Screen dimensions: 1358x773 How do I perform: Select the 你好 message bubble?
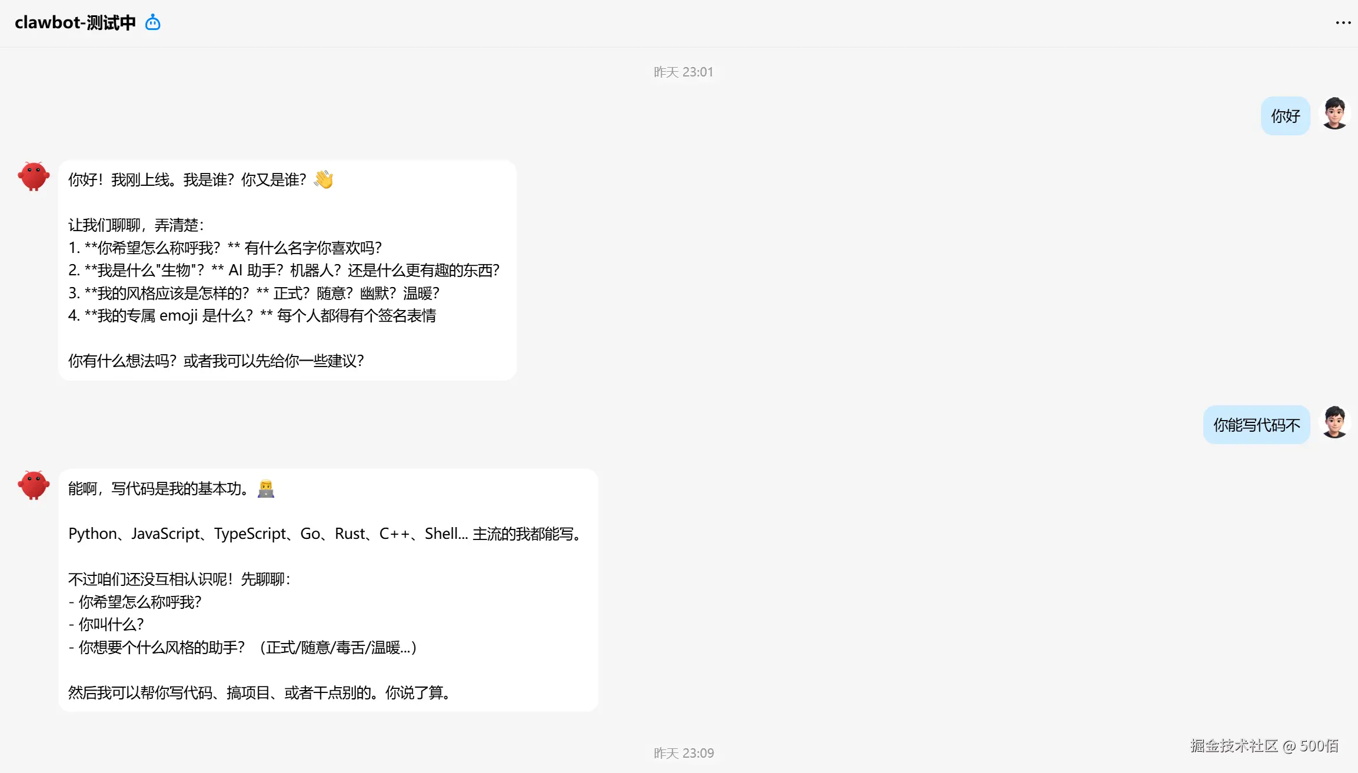click(x=1285, y=116)
